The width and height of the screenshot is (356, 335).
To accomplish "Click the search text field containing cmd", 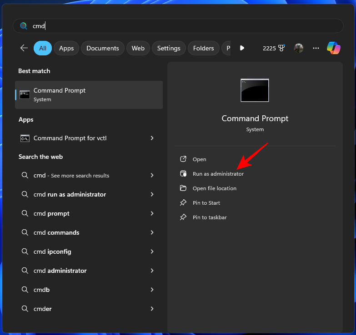I will [x=178, y=26].
